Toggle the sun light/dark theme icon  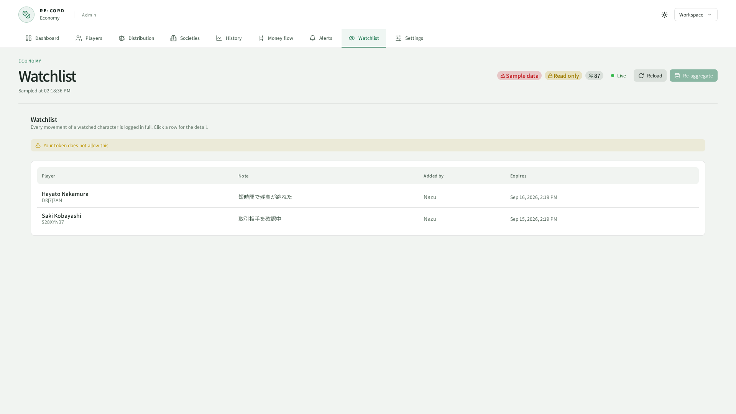click(664, 15)
